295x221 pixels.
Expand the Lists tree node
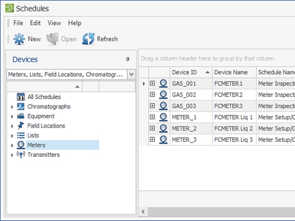click(12, 136)
